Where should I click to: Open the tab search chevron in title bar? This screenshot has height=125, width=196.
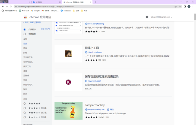[x=175, y=2]
